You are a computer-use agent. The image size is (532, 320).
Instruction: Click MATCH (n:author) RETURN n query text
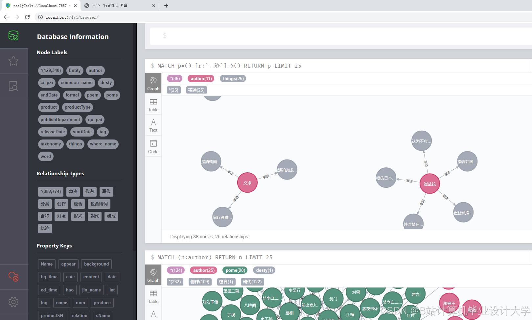(215, 258)
